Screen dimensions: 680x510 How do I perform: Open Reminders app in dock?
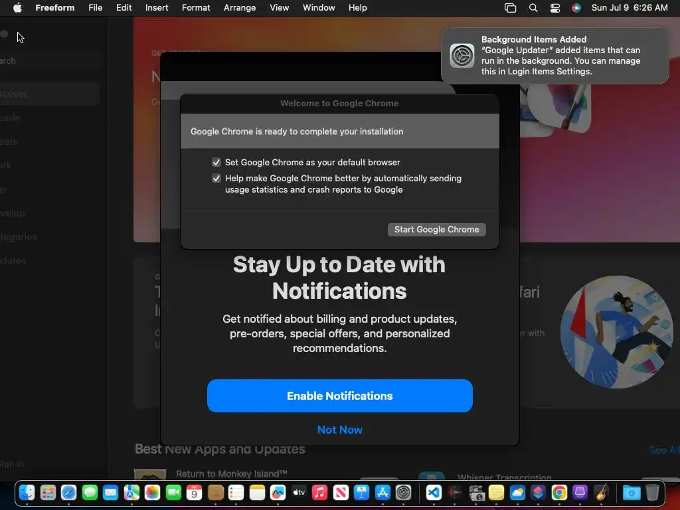coord(236,493)
